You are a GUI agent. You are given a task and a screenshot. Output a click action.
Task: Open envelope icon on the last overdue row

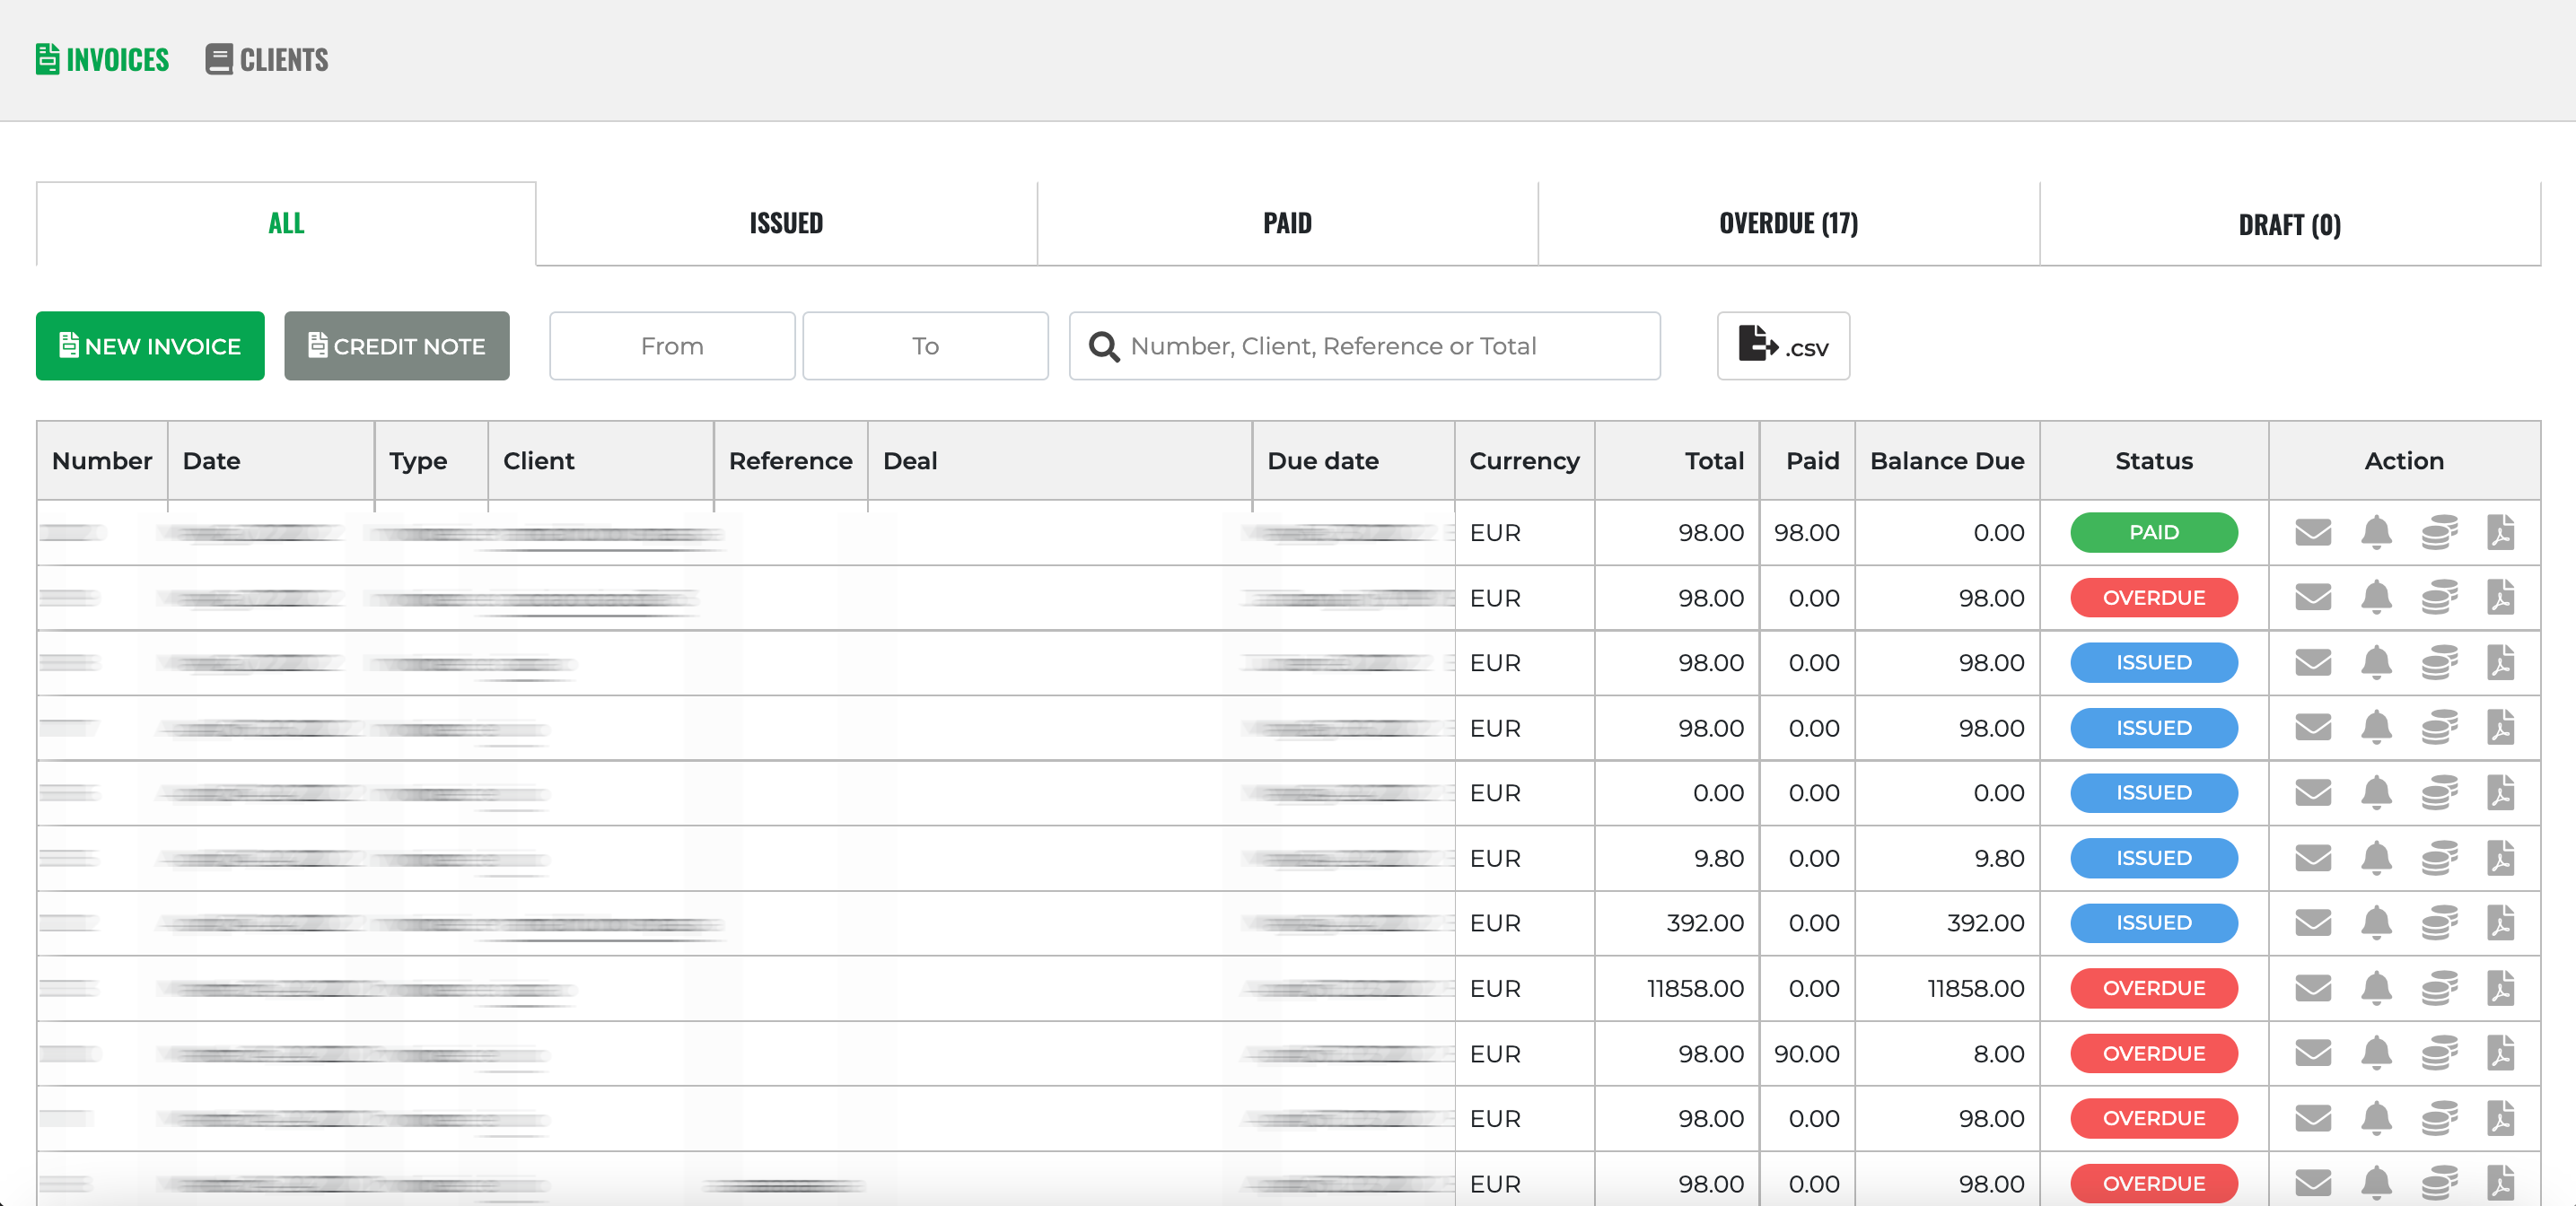click(2314, 1183)
